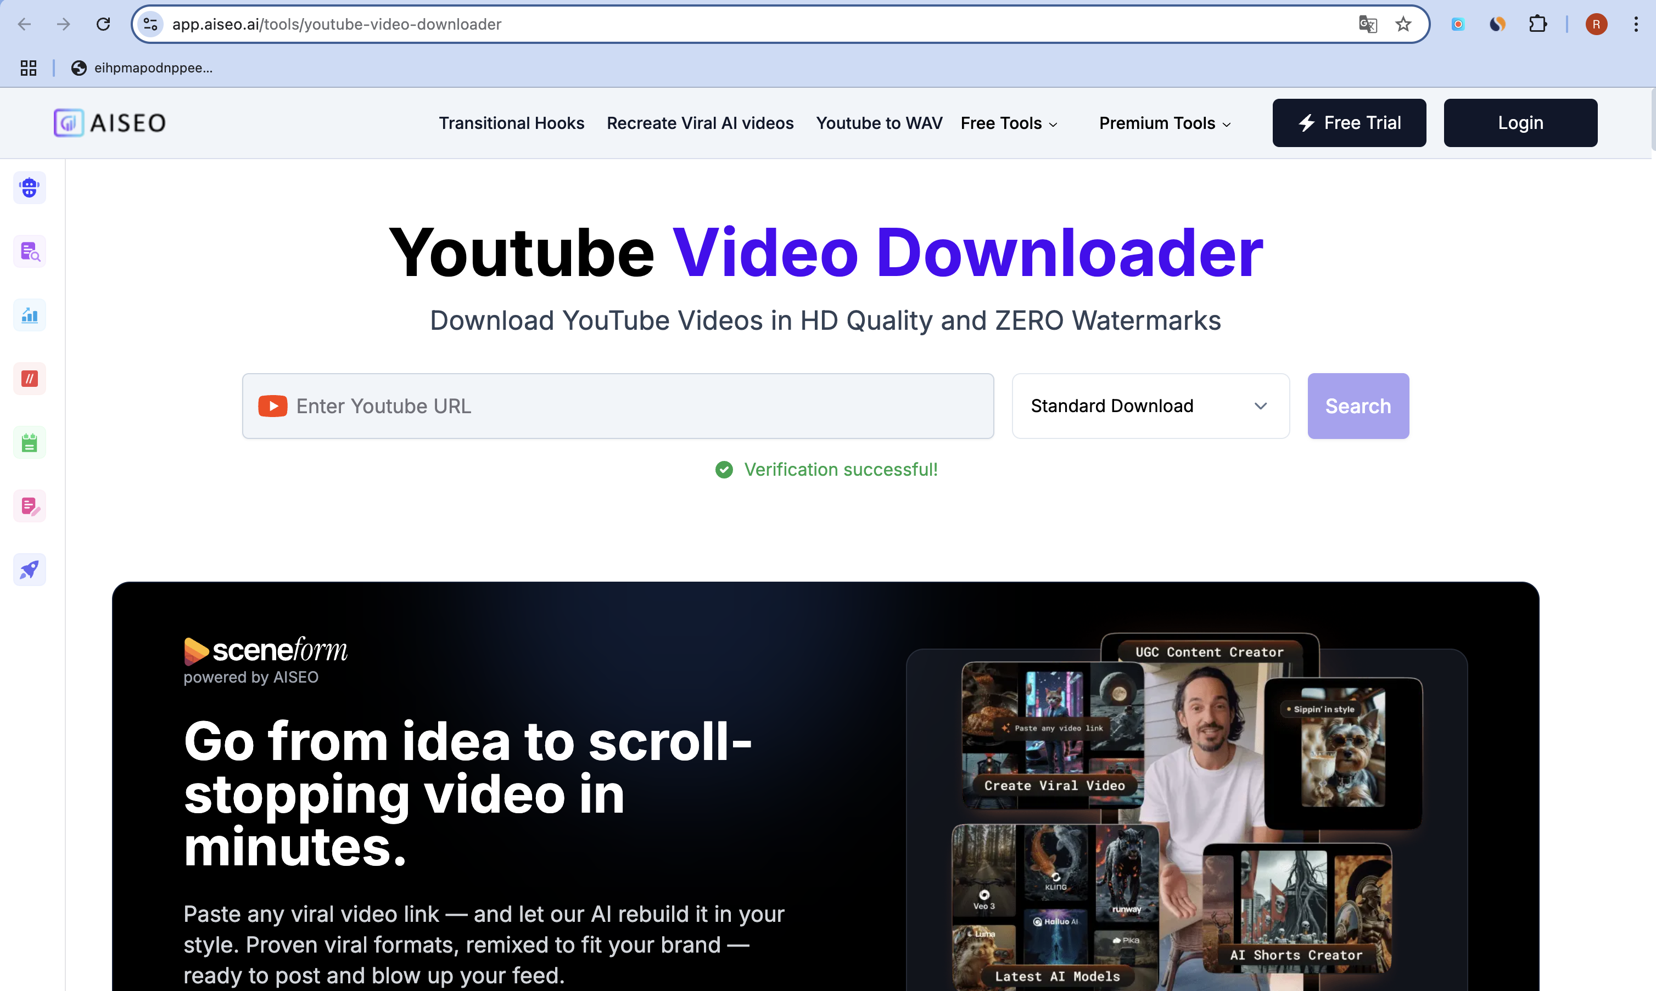The width and height of the screenshot is (1656, 991).
Task: Open the orange-dark circular extension icon
Action: (x=1498, y=24)
